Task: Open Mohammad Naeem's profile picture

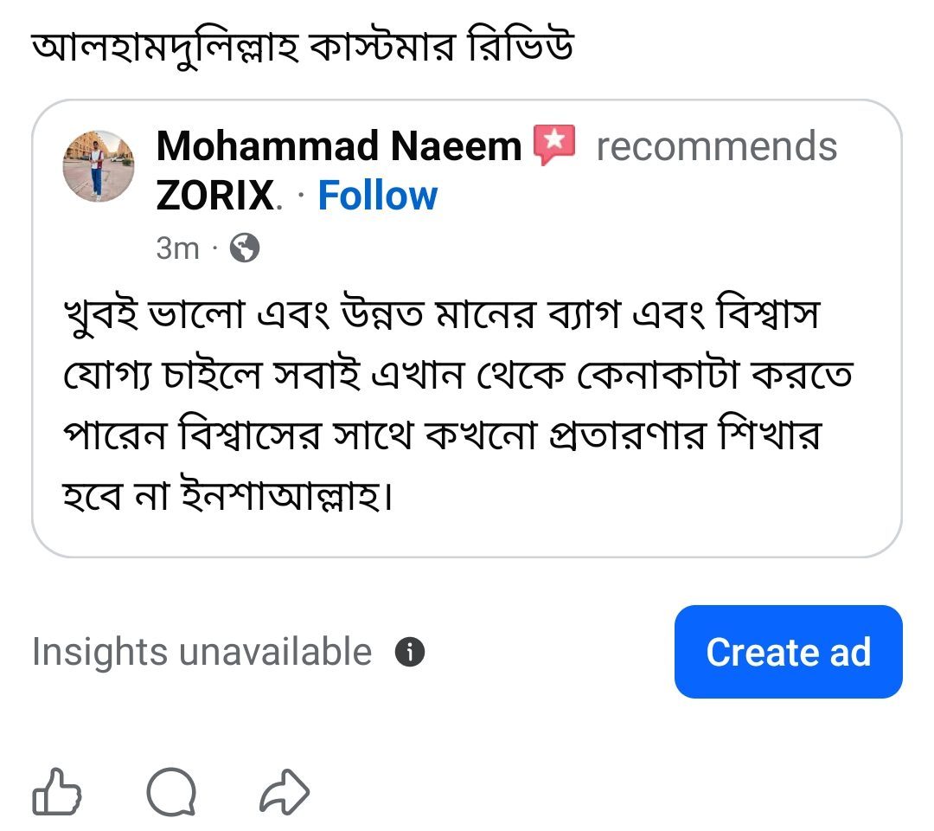Action: point(99,166)
